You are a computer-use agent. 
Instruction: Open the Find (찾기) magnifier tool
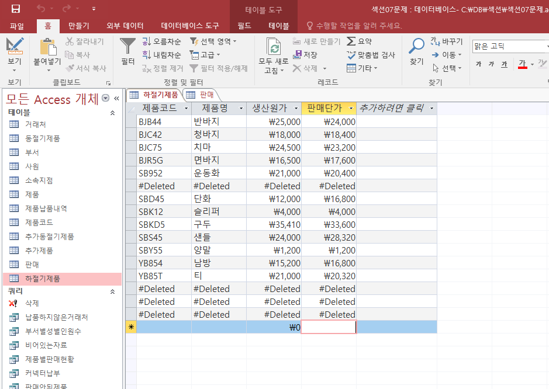(x=417, y=46)
